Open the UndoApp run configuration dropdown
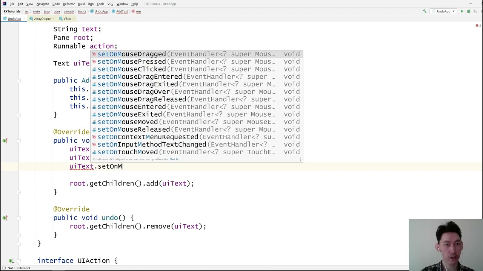Image resolution: width=483 pixels, height=271 pixels. click(443, 11)
